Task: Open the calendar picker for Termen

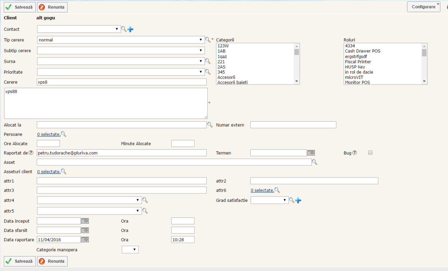Action: click(311, 153)
